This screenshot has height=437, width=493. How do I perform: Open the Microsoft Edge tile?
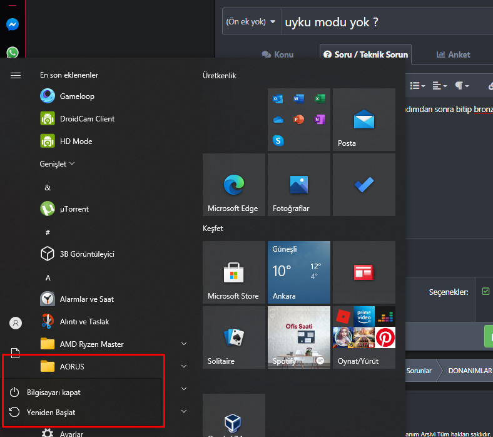(x=233, y=185)
